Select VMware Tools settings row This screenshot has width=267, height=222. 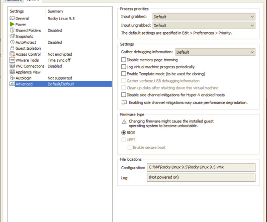point(61,60)
